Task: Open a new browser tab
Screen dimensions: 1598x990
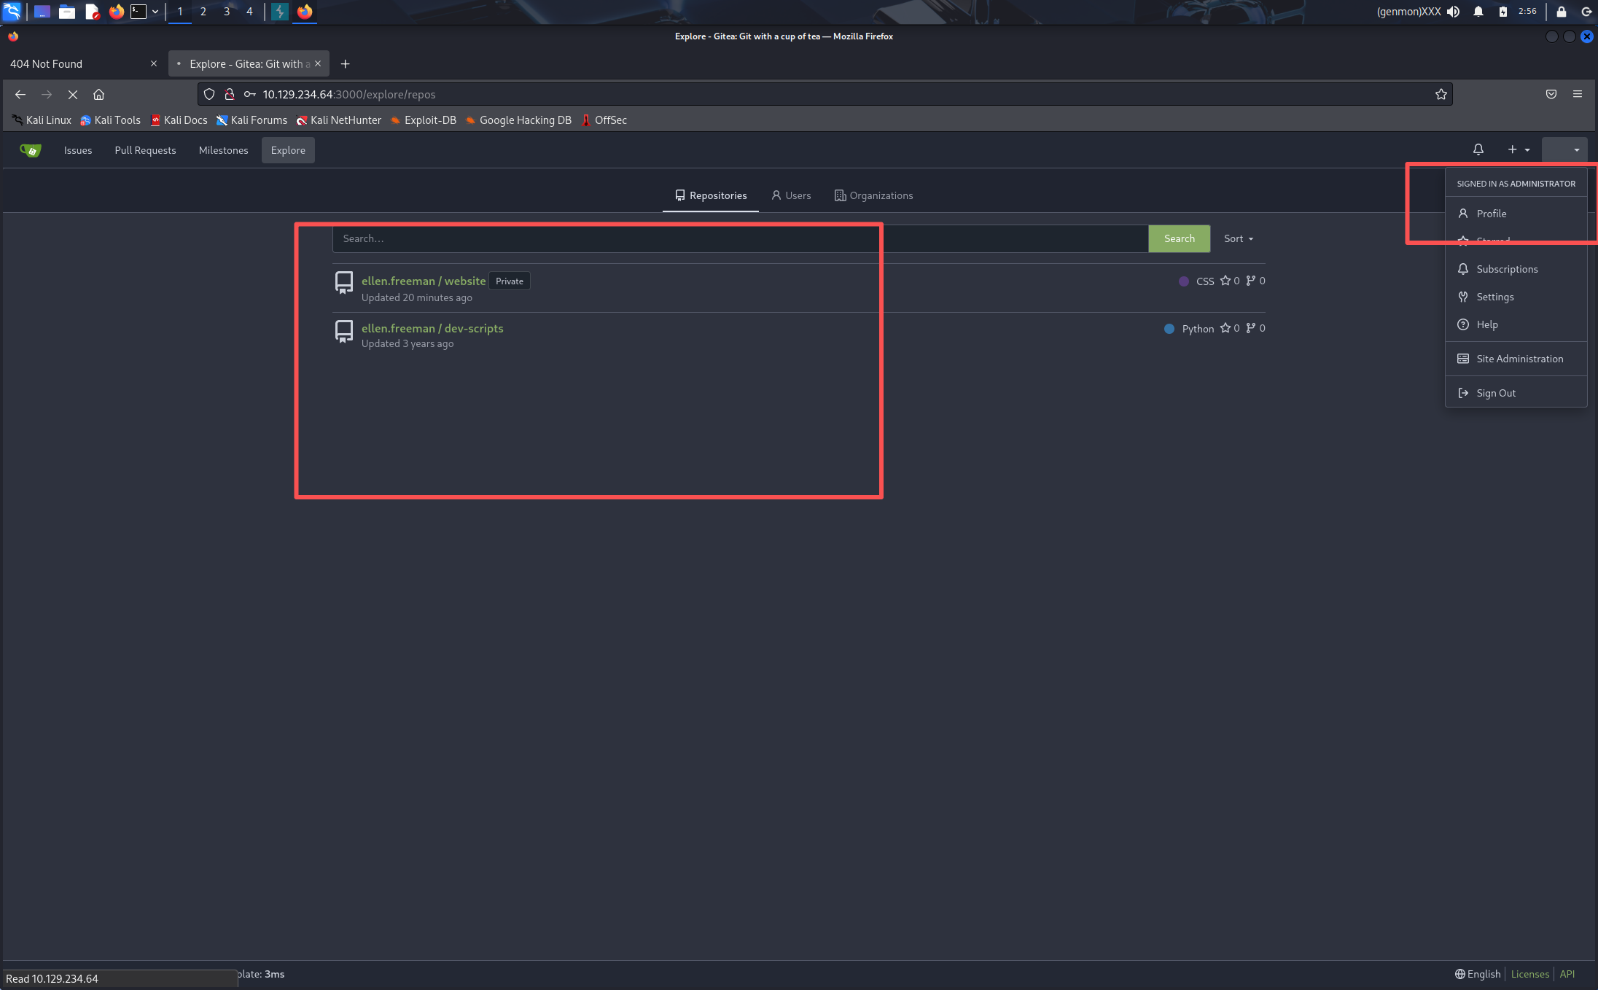Action: (x=345, y=63)
